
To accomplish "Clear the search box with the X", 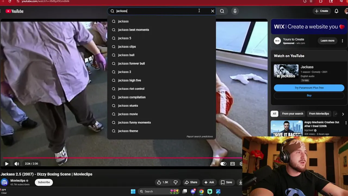I will 213,11.
